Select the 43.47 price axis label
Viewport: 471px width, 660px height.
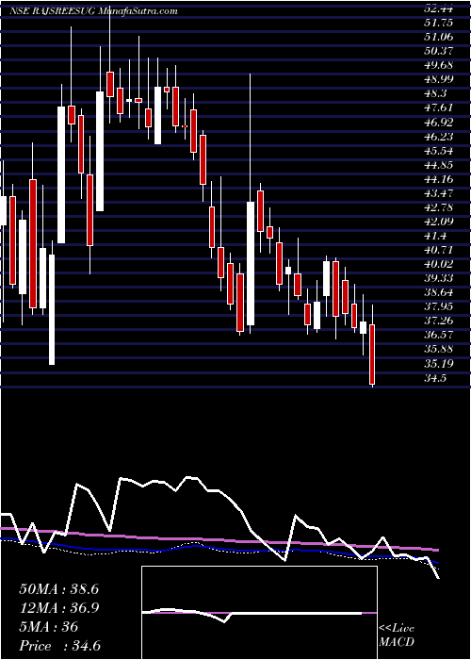(x=437, y=193)
